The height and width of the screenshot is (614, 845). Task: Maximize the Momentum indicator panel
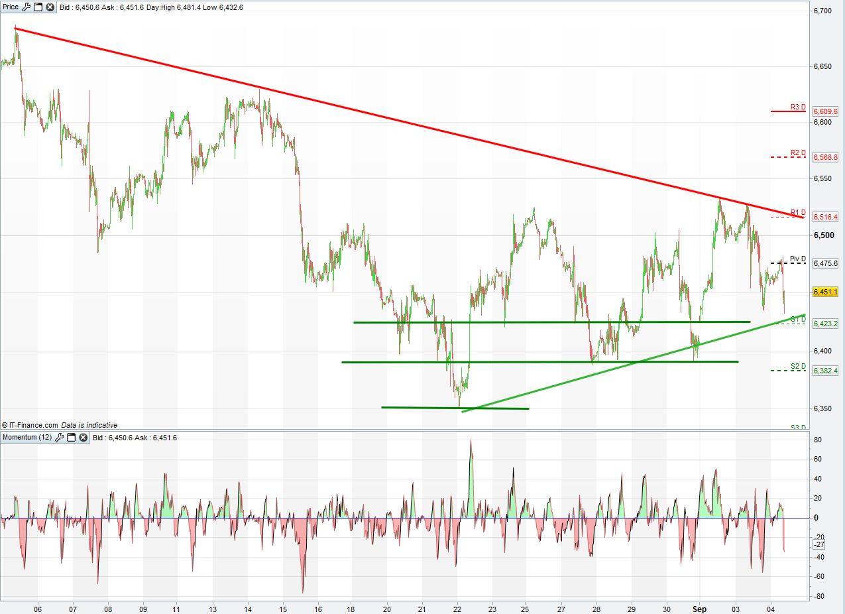72,438
